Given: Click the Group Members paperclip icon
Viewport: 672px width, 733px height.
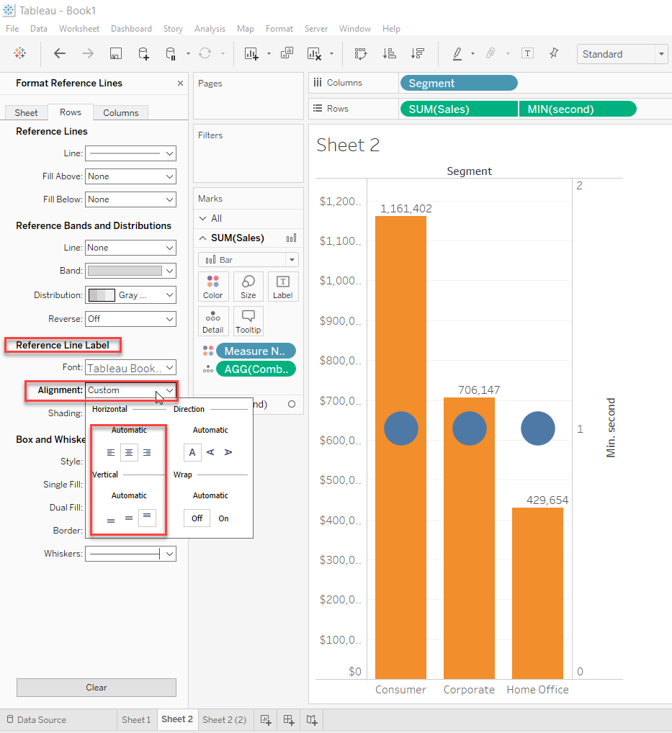Looking at the screenshot, I should click(x=490, y=53).
